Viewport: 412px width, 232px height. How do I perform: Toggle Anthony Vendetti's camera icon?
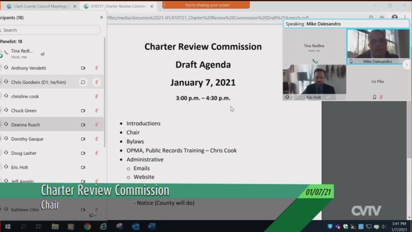83,68
